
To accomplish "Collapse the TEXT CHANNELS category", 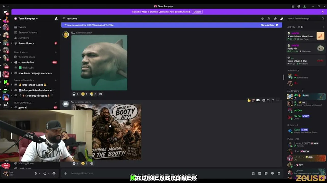I will 24,103.
